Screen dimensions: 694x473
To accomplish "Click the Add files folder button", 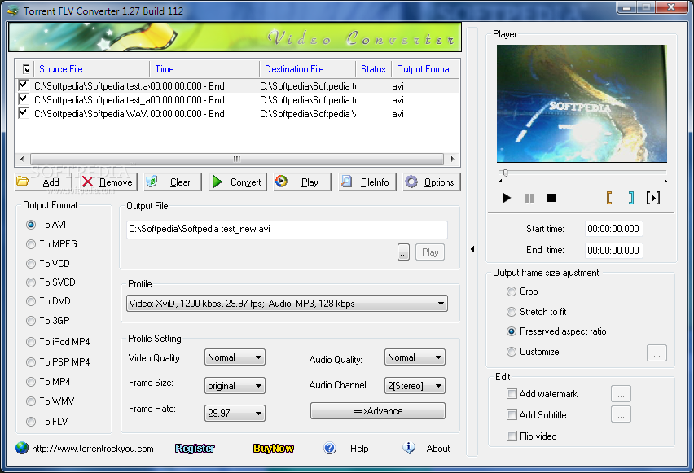I will click(42, 182).
